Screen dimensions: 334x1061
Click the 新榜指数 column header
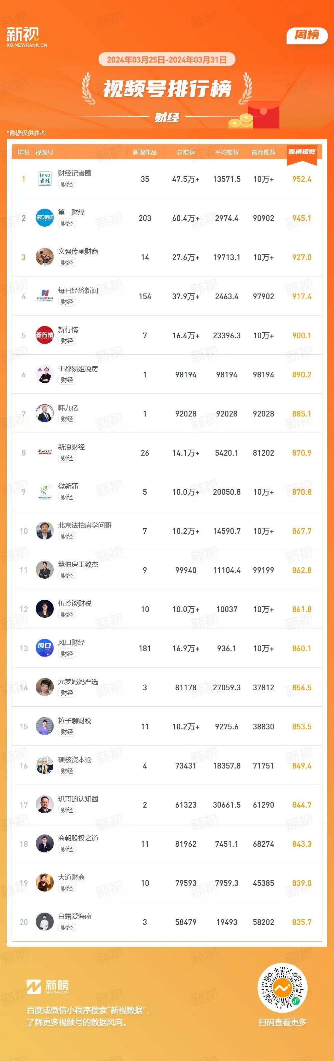tap(302, 152)
